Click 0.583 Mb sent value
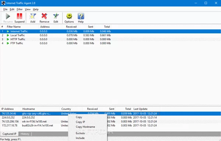221x141 pixels. 89,35
